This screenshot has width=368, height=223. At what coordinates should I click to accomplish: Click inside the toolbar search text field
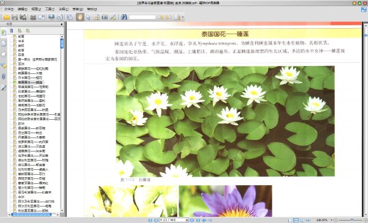point(142,17)
